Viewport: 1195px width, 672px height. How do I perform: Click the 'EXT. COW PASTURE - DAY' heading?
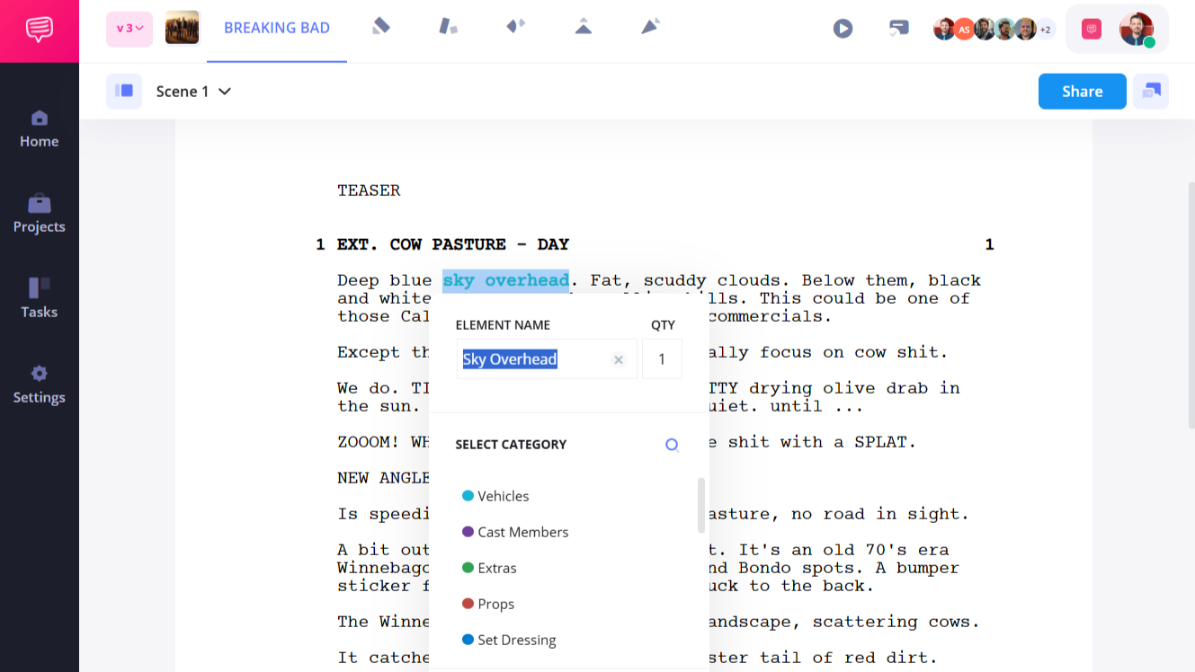point(453,244)
